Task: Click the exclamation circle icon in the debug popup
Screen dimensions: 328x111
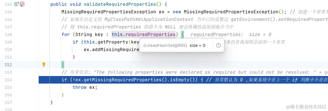Action: point(218,45)
